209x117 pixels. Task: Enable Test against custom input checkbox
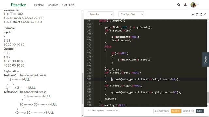(89, 110)
